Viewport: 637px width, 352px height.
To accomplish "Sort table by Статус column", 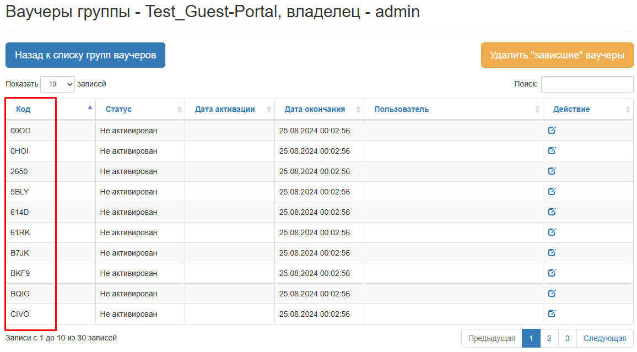I will point(118,109).
